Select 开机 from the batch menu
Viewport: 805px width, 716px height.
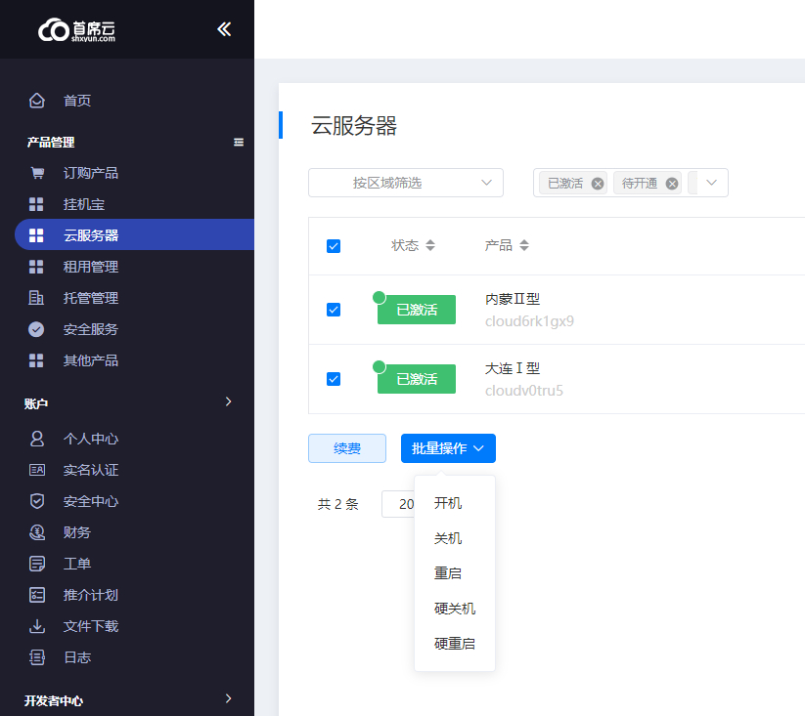pyautogui.click(x=448, y=503)
